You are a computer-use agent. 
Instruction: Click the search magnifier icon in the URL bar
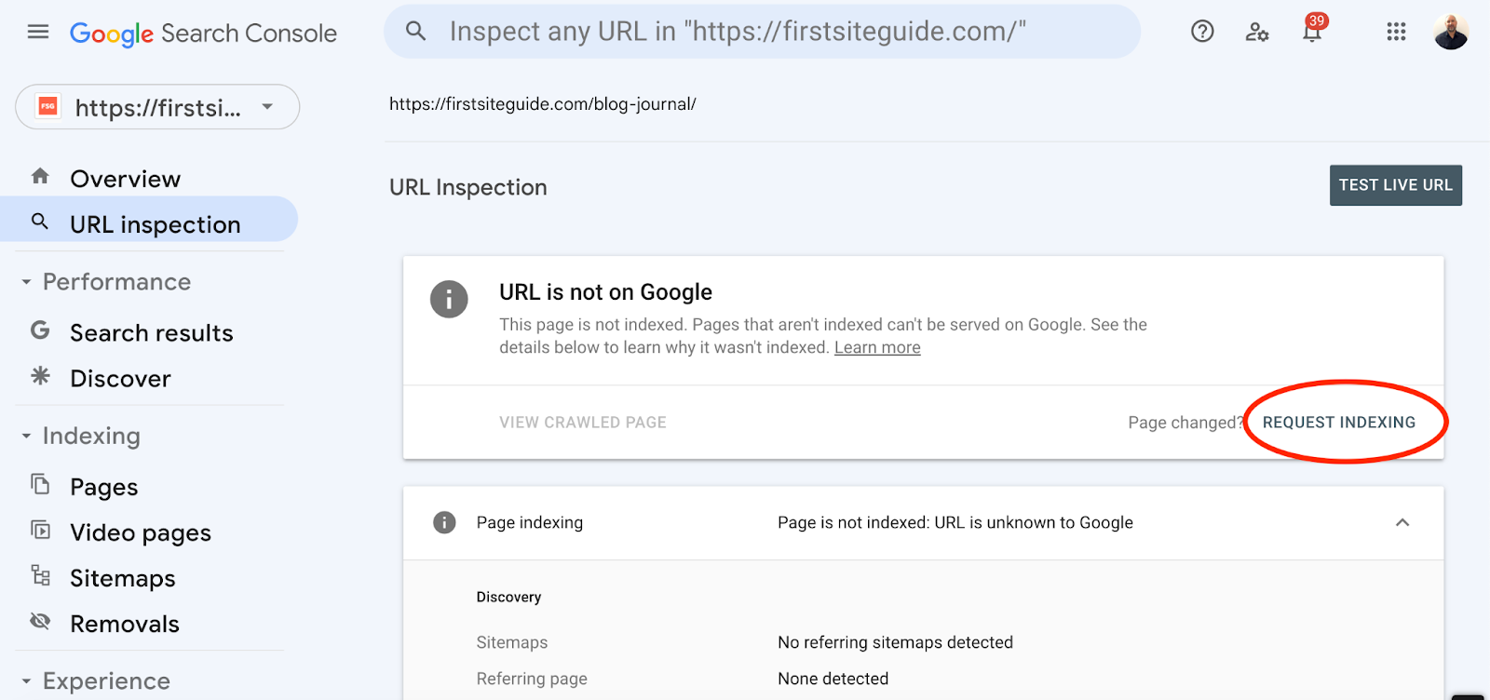coord(416,32)
